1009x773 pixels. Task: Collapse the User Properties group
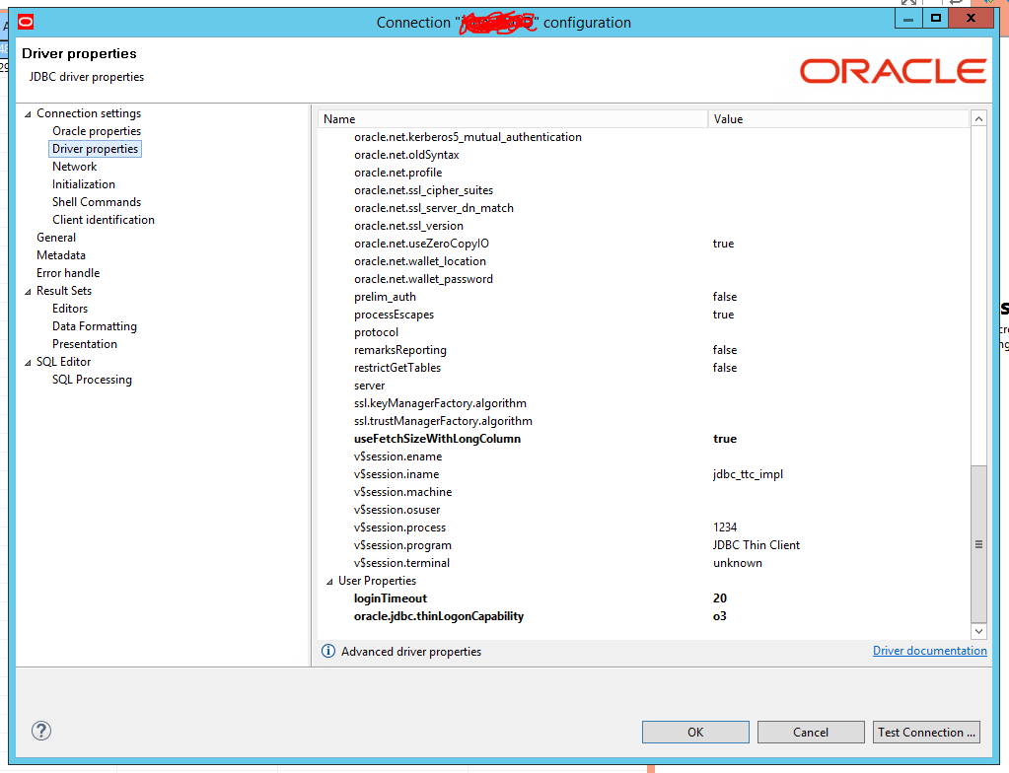click(330, 581)
